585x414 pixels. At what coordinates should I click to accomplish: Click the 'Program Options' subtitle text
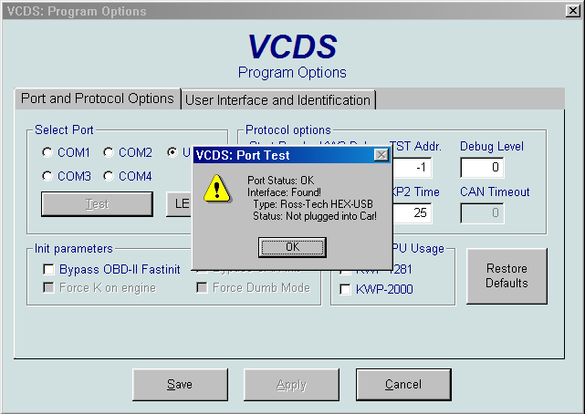pyautogui.click(x=292, y=72)
